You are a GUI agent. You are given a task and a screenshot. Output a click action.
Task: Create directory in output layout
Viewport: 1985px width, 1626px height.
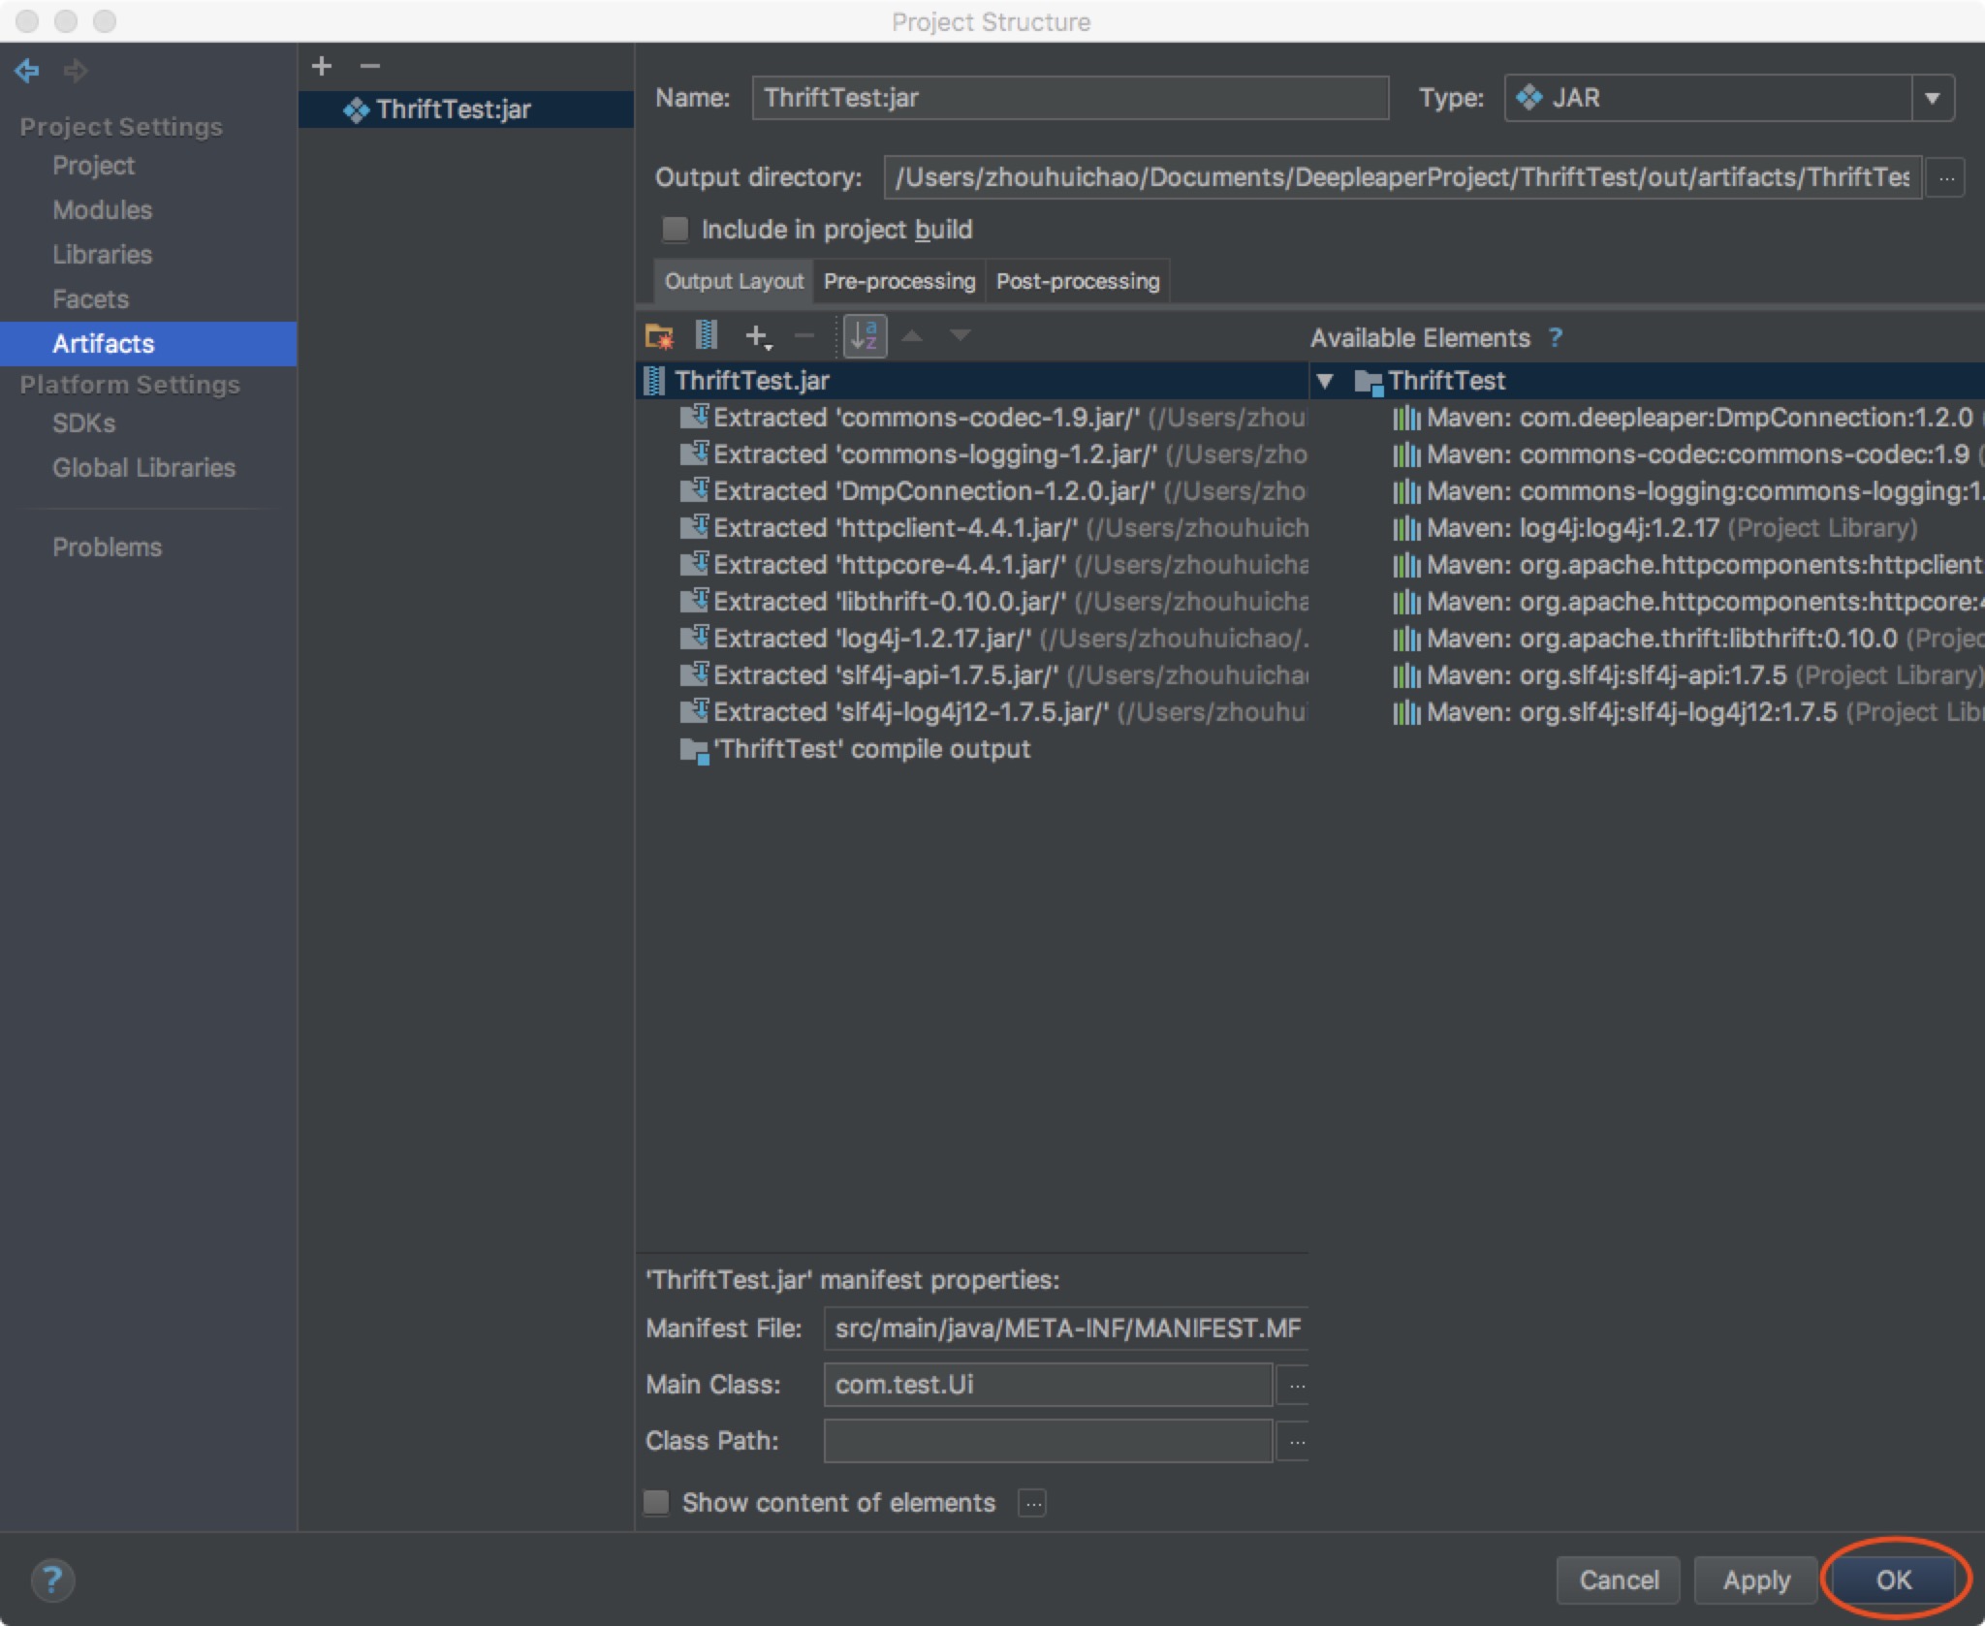[659, 336]
